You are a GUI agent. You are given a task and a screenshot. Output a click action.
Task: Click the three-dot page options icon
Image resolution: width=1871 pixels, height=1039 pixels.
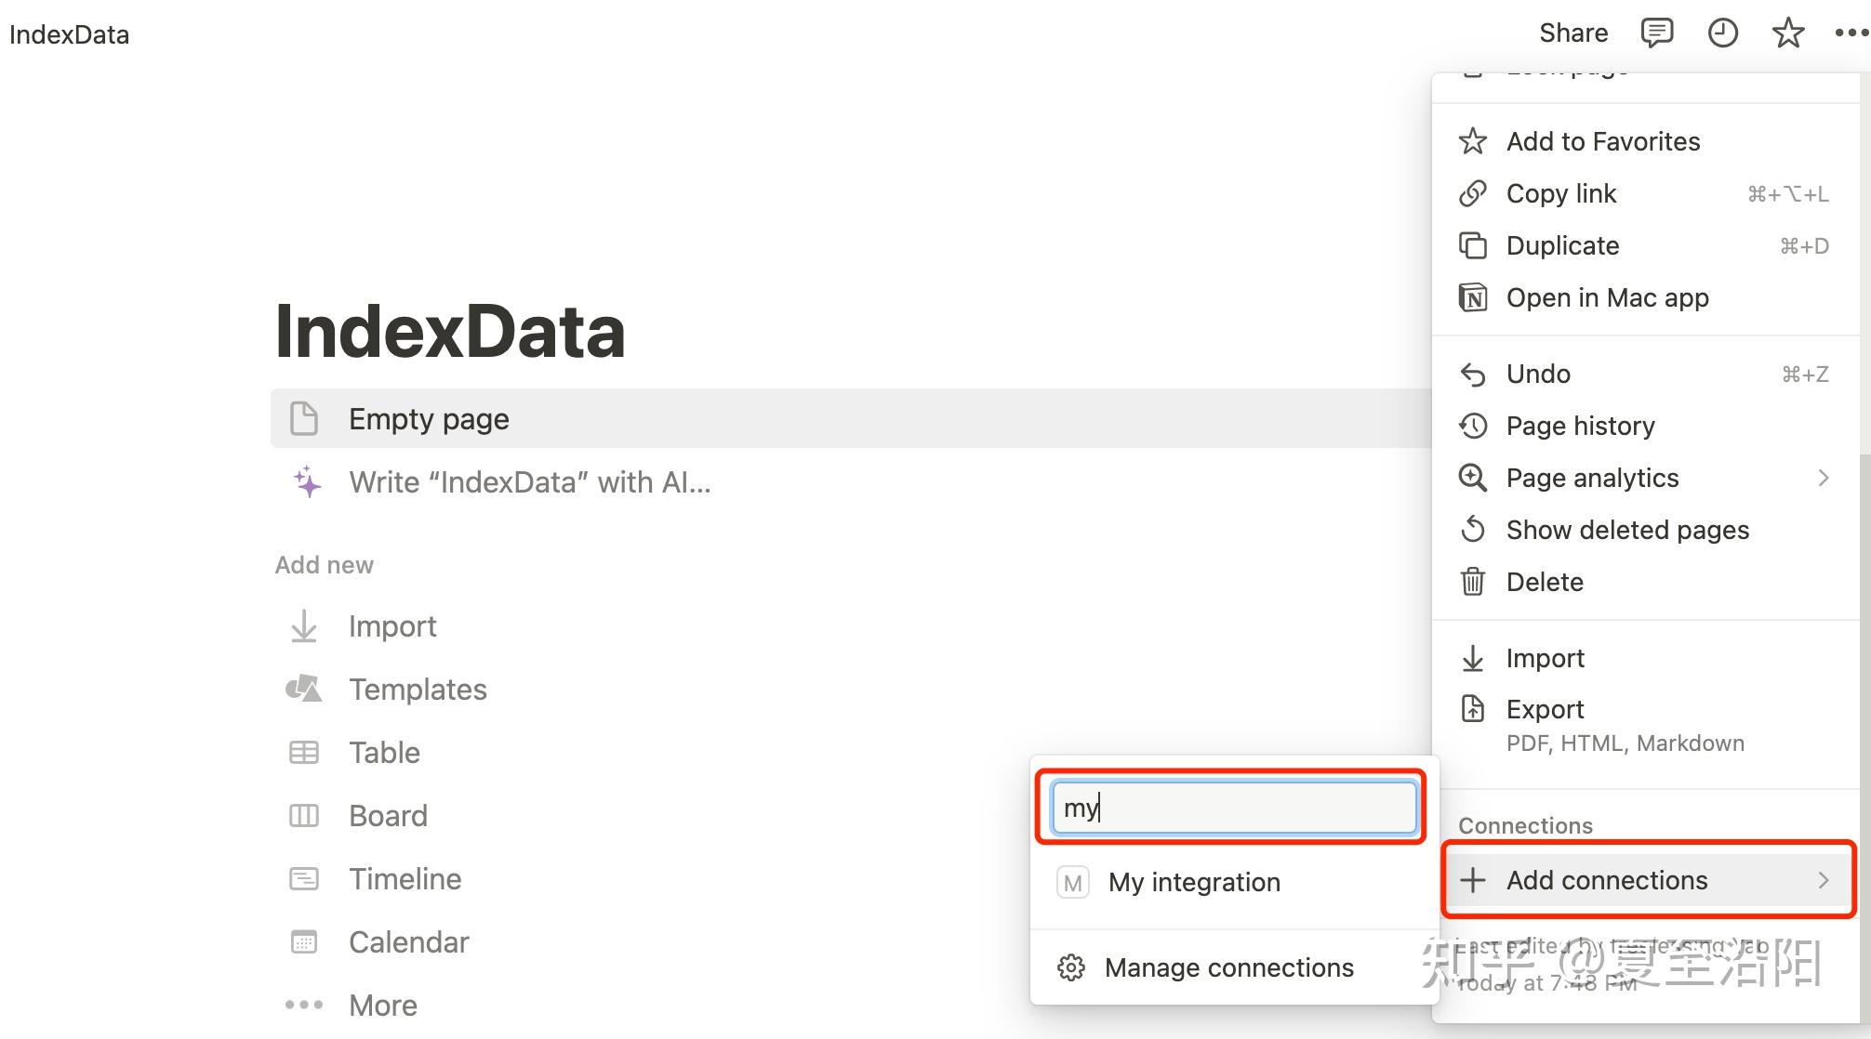(1851, 33)
